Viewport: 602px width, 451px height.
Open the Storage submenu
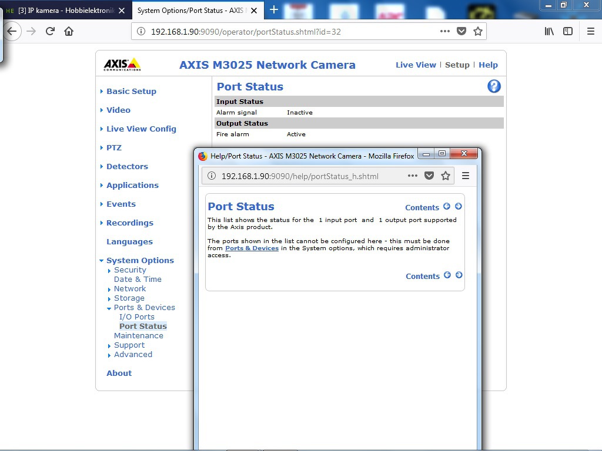point(129,298)
